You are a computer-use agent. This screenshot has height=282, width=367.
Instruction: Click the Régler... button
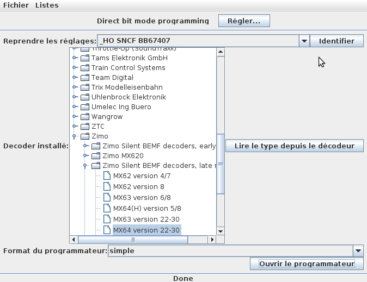pyautogui.click(x=244, y=21)
